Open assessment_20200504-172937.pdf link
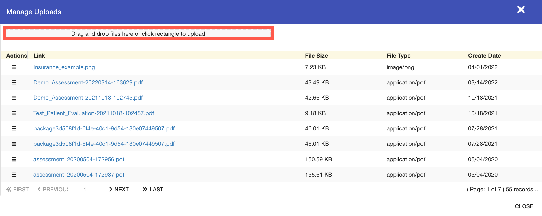 (x=79, y=175)
